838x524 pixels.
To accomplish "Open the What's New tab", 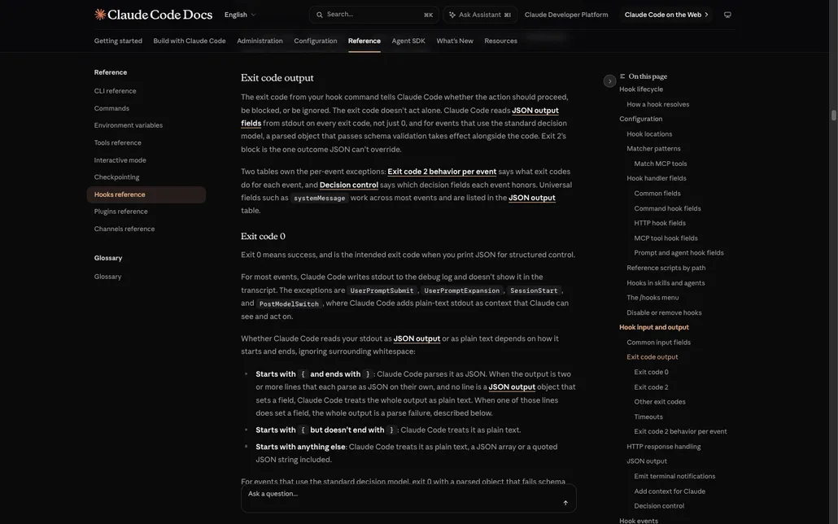I will pos(455,41).
